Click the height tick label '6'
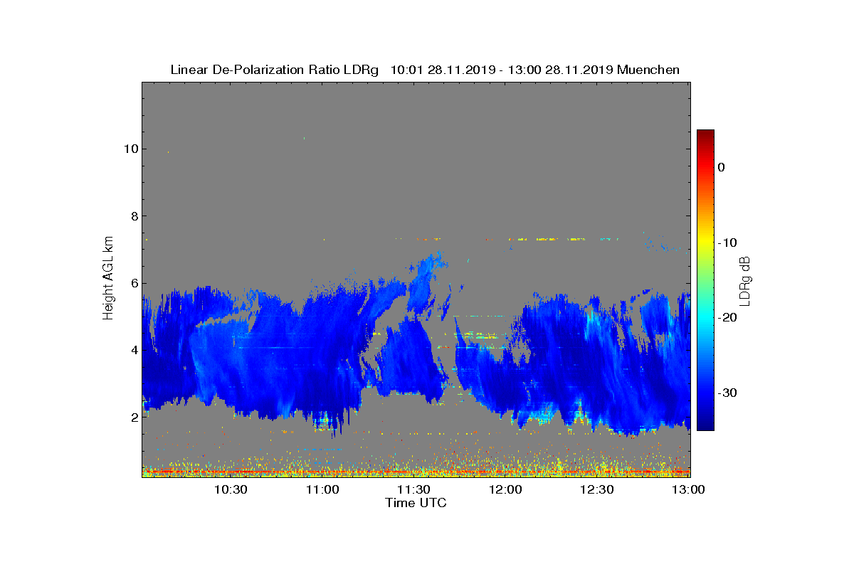This screenshot has width=854, height=569. point(133,283)
